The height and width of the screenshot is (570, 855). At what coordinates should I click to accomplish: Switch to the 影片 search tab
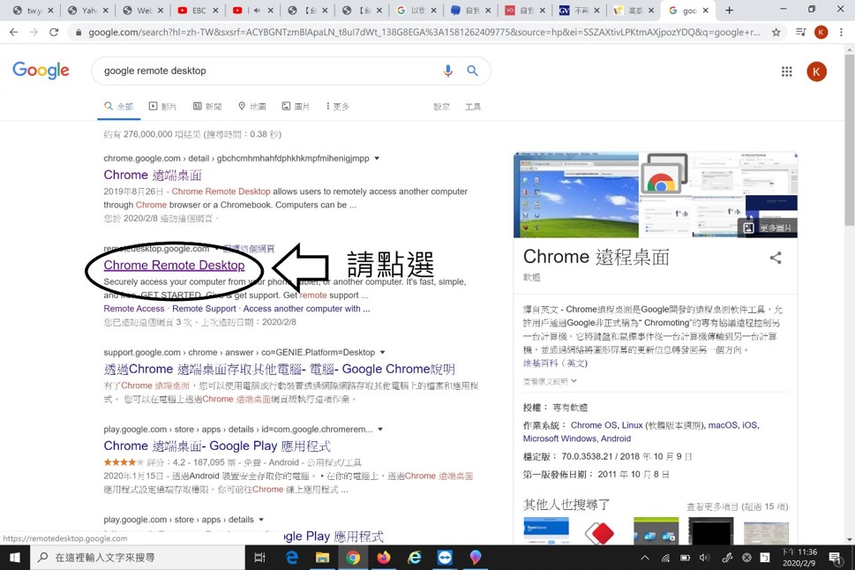pyautogui.click(x=162, y=107)
